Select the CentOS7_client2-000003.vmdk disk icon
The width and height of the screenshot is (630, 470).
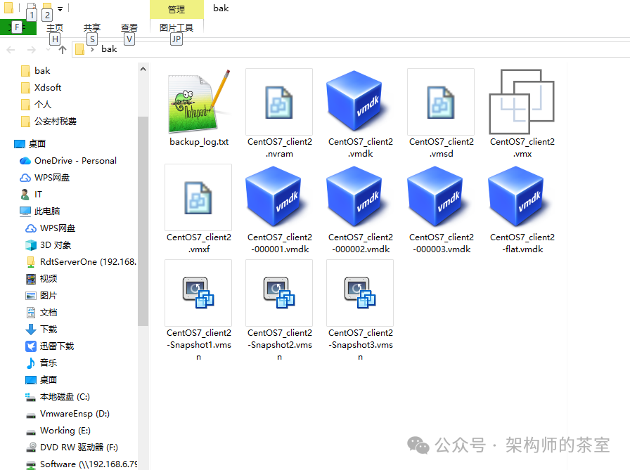pos(438,197)
